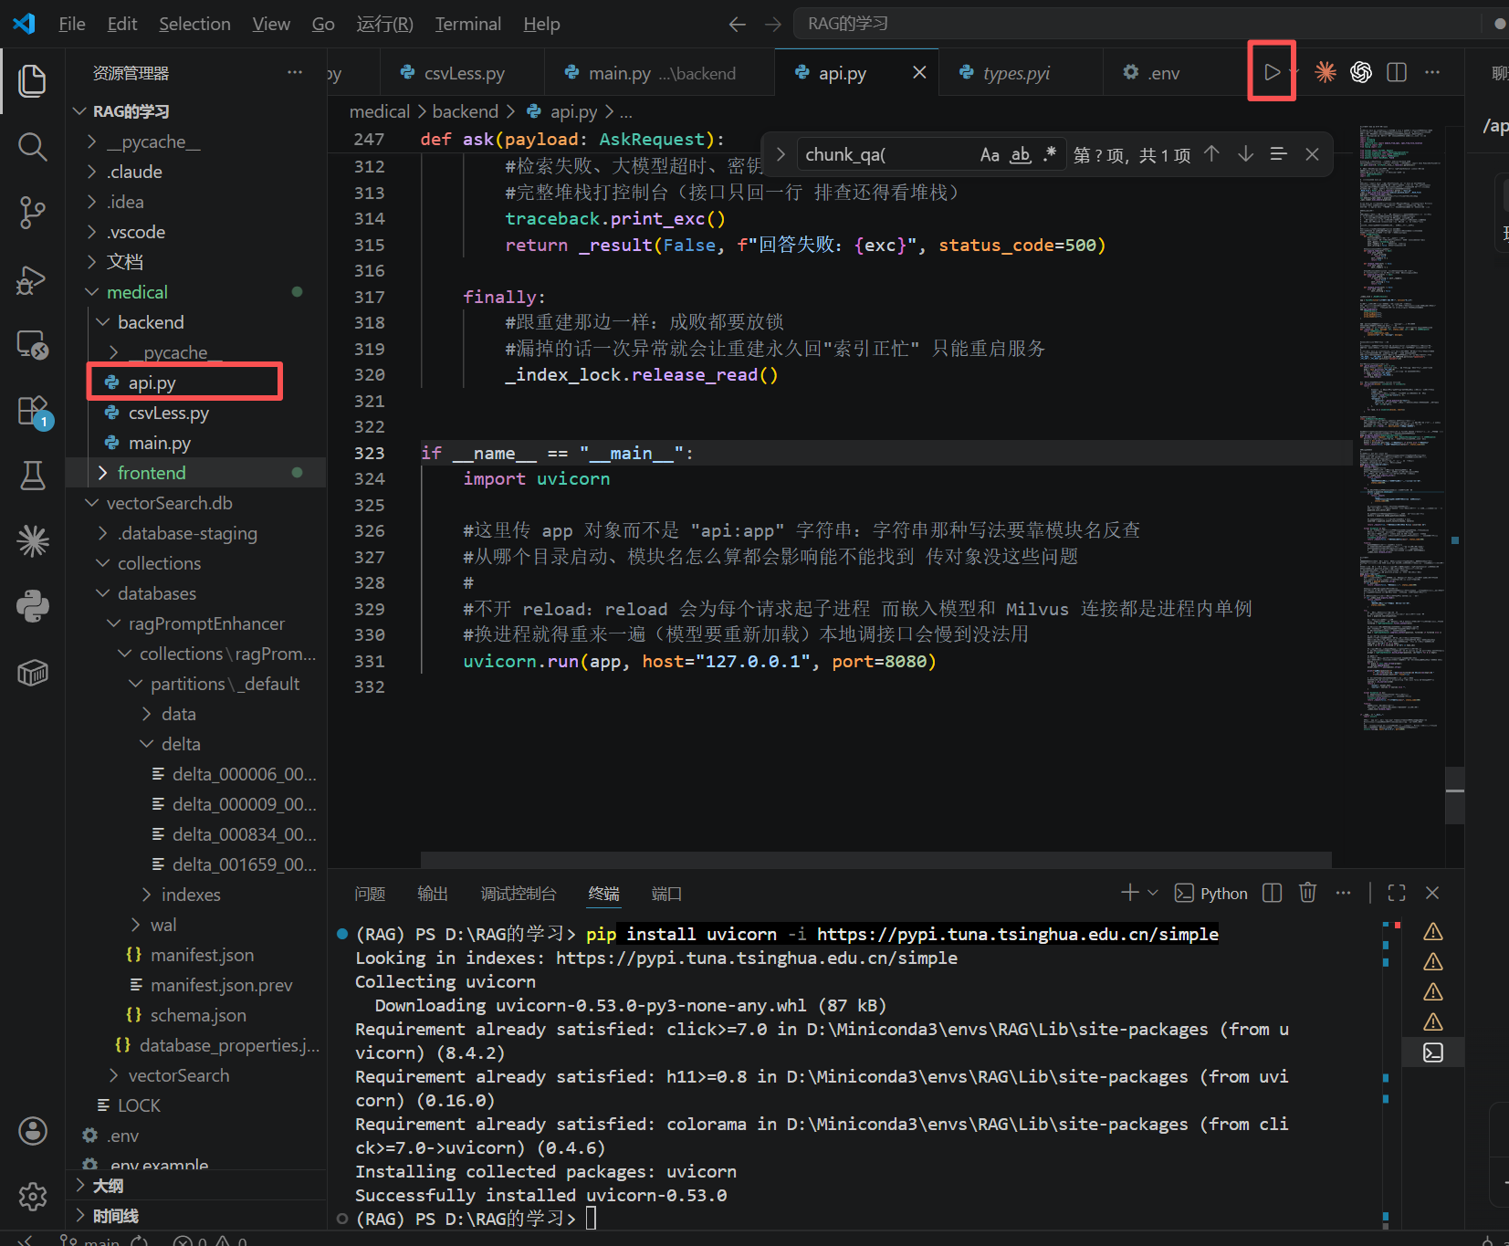
Task: Toggle Match Case in find widget
Action: [x=990, y=155]
